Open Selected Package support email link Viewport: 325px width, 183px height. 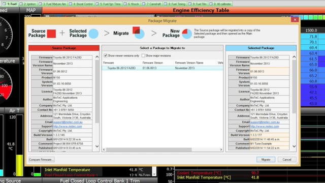point(265,122)
